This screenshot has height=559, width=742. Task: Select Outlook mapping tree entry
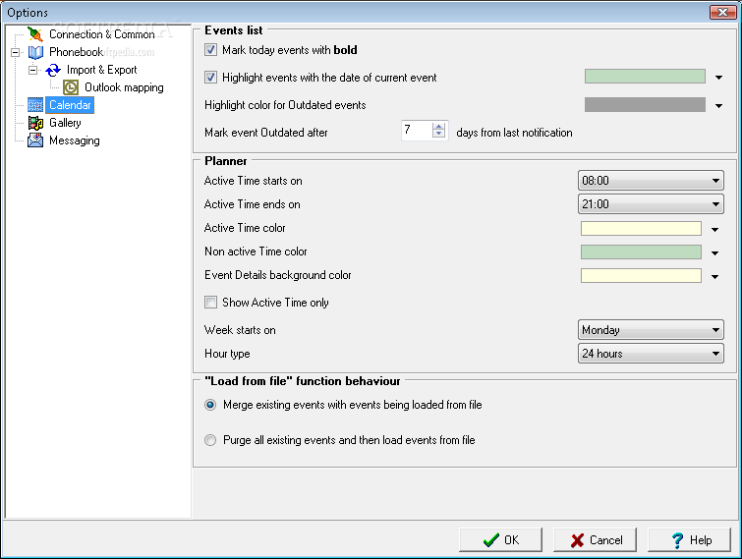124,87
